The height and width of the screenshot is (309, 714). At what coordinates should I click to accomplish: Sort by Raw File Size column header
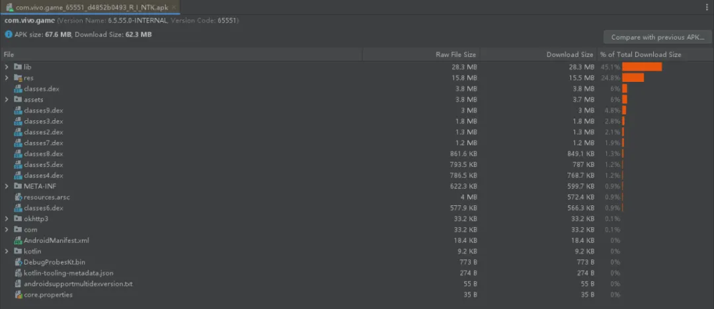421,55
